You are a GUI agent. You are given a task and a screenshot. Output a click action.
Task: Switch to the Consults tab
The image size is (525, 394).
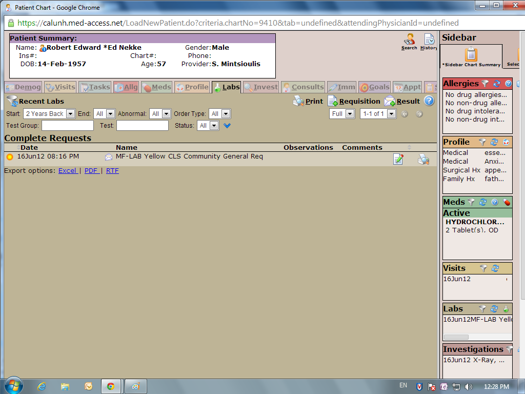tap(303, 87)
